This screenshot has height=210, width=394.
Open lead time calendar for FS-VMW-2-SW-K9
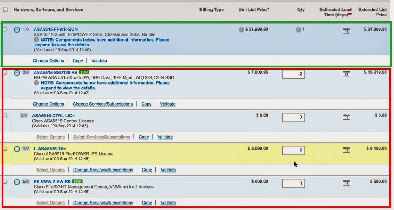(x=347, y=183)
